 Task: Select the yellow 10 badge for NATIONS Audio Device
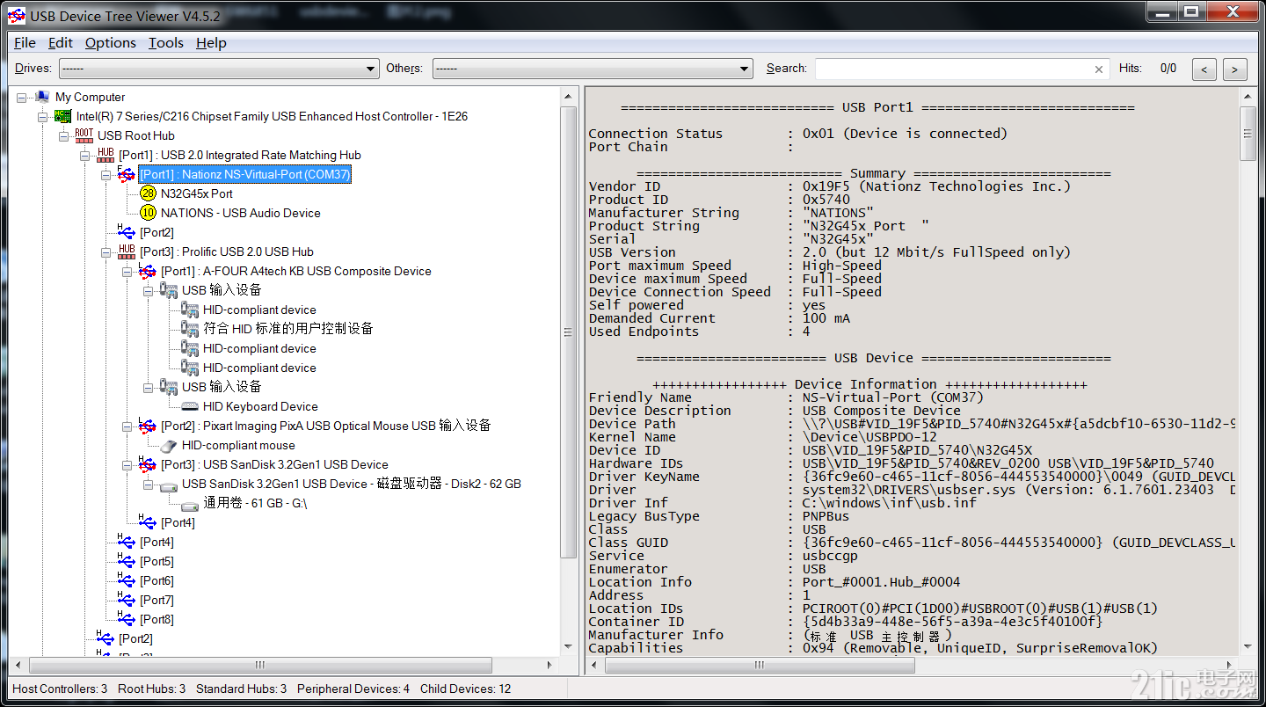(x=147, y=213)
